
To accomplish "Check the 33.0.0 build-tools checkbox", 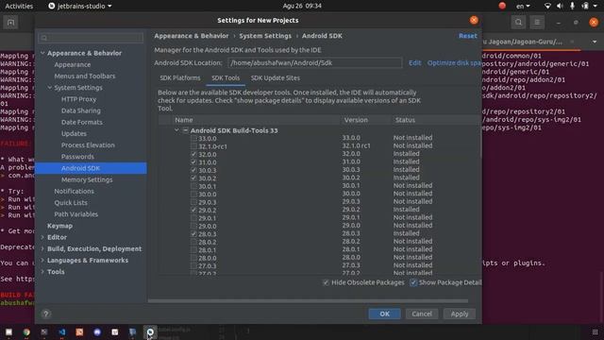I will coord(193,138).
